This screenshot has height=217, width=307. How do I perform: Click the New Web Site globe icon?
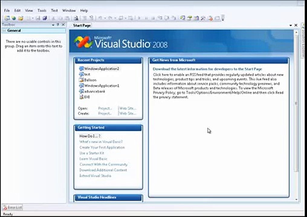click(14, 18)
